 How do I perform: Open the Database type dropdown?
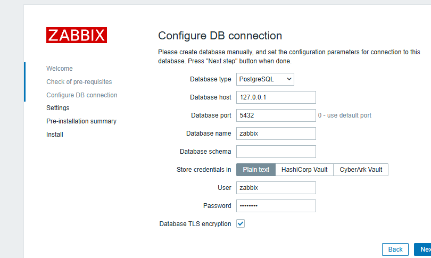(265, 79)
